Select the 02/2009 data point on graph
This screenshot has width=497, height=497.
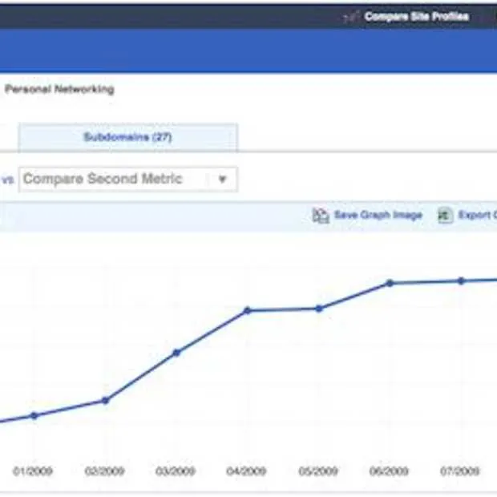(105, 400)
